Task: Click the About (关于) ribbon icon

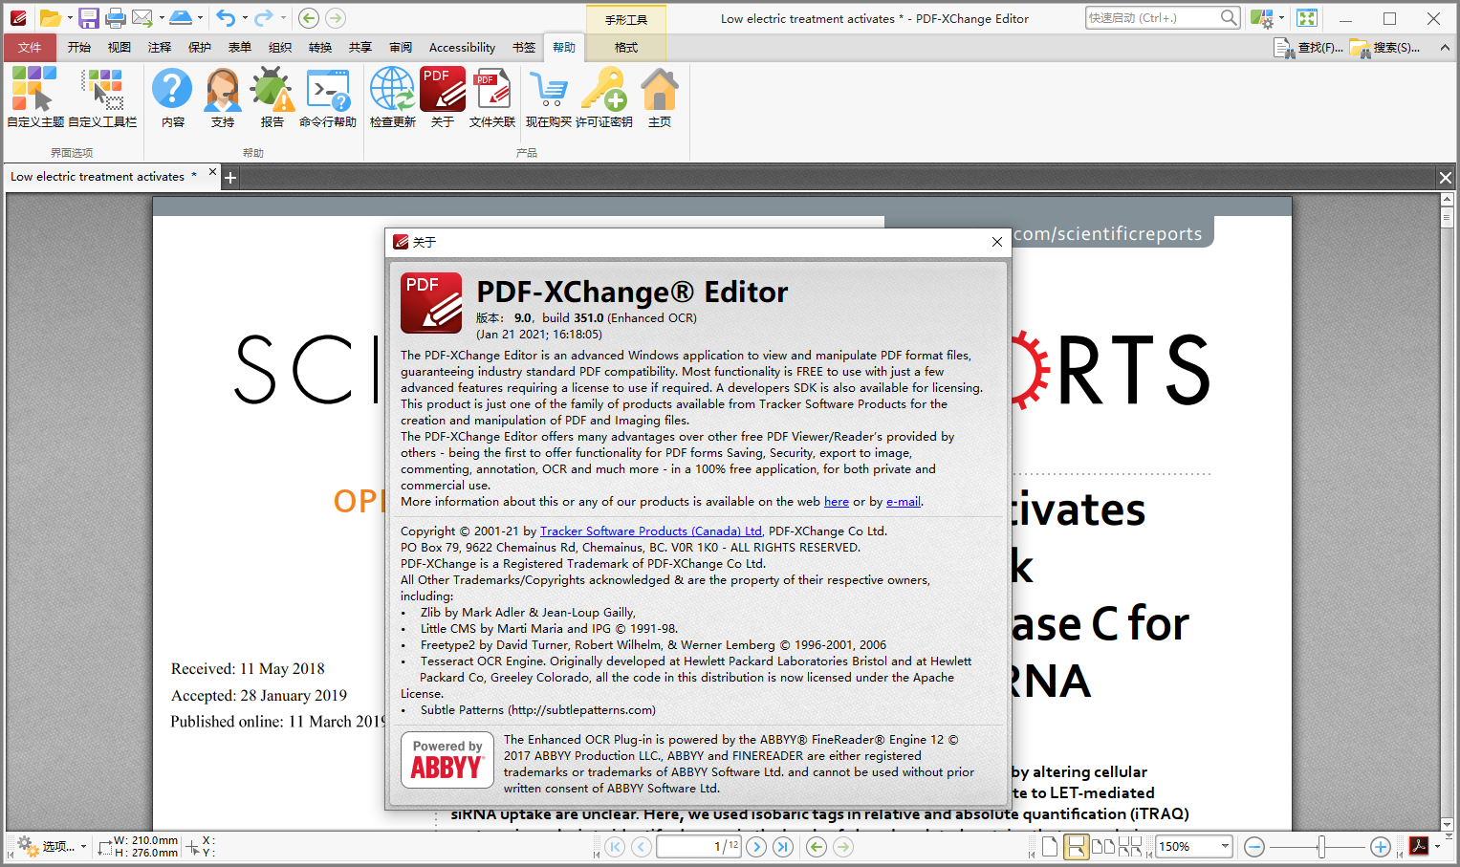Action: pos(443,98)
